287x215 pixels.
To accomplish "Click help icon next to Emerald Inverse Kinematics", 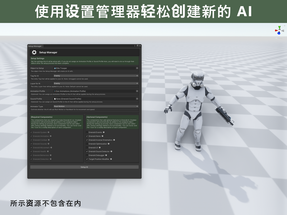I will point(114,140).
